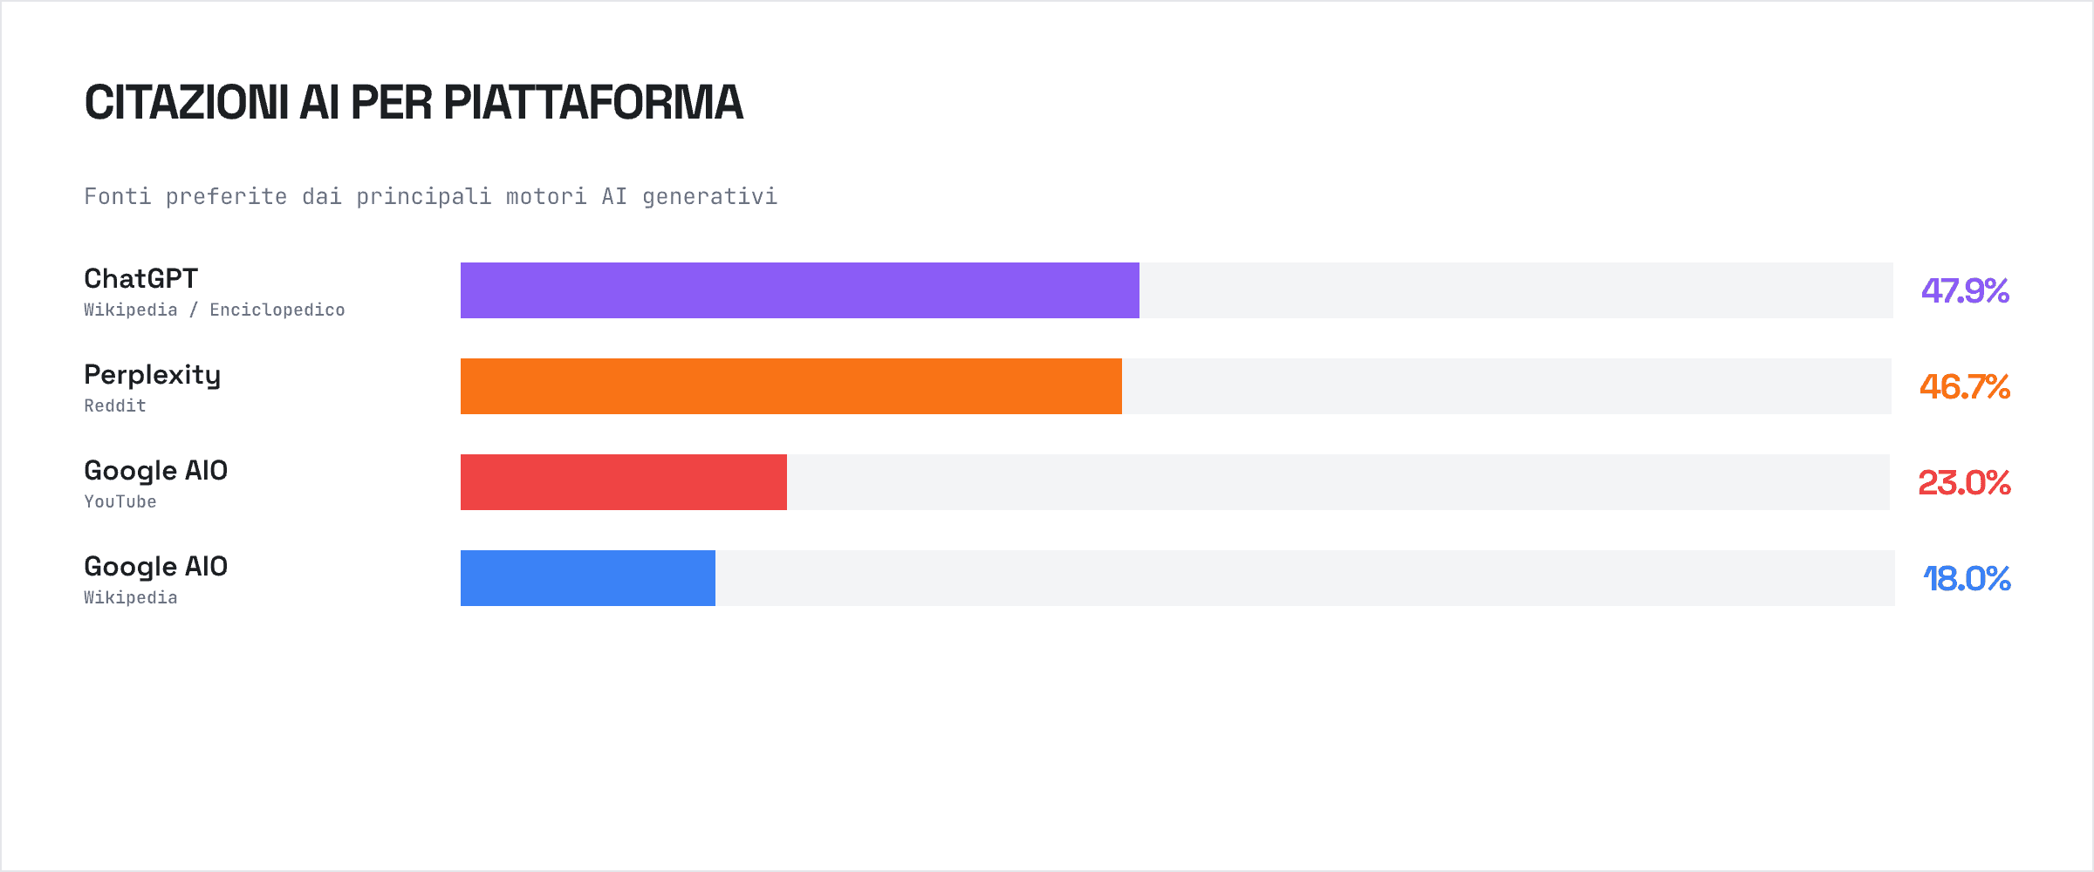Click the 46.7% value
This screenshot has height=872, width=2094.
[1965, 386]
